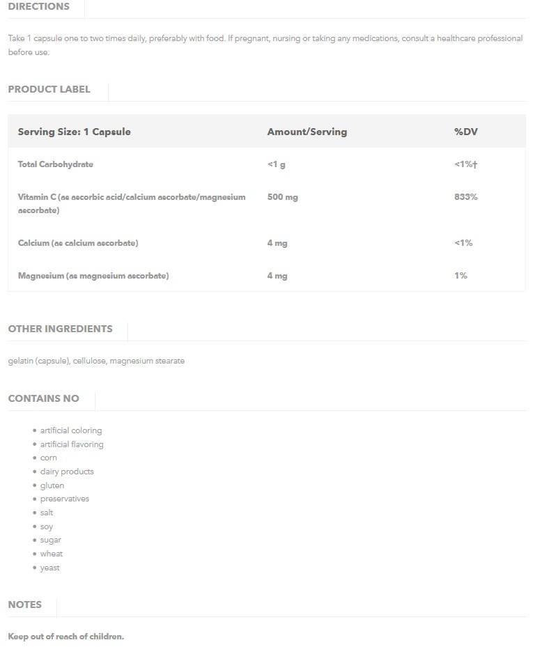Click the Magnesium (as magnesium ascorbate) row
The height and width of the screenshot is (647, 533).
tap(93, 276)
